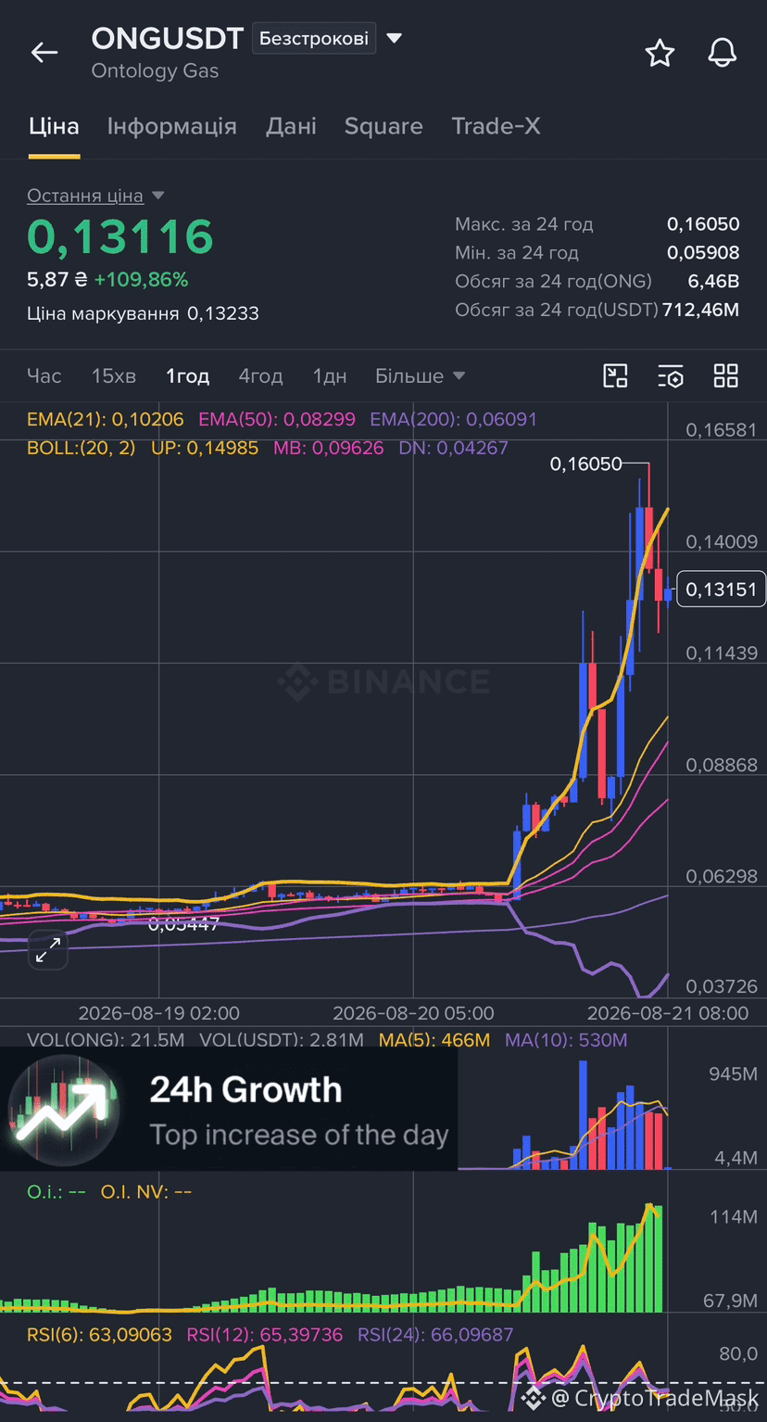Tap the EMA(50): 0,08299 label
Screen dimensions: 767x1422
click(277, 419)
